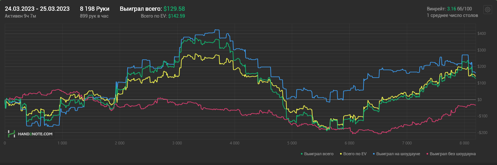Open the graph settings gear icon
497x165 pixels.
[488, 10]
